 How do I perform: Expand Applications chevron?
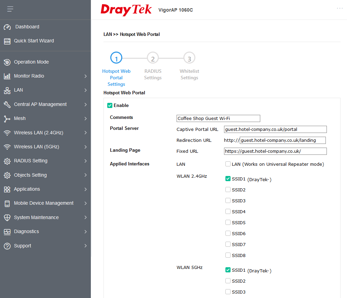[x=85, y=189]
